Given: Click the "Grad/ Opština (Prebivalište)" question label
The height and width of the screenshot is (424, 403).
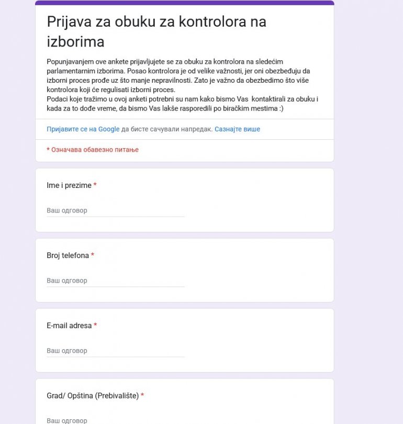Looking at the screenshot, I should tap(93, 396).
